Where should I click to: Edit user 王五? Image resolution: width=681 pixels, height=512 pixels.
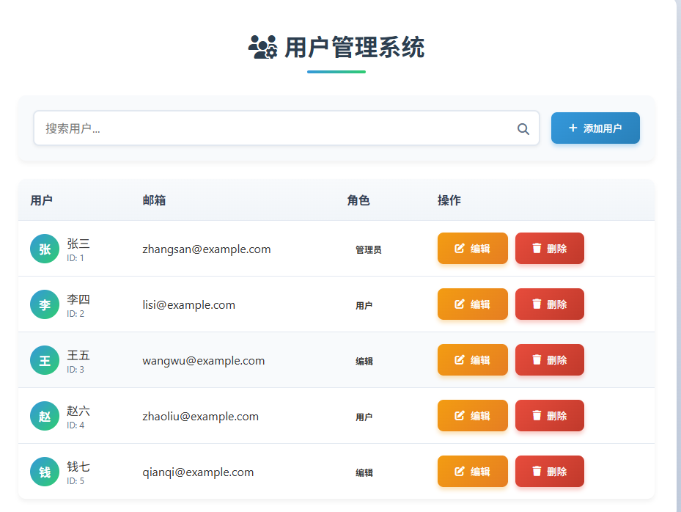(473, 360)
